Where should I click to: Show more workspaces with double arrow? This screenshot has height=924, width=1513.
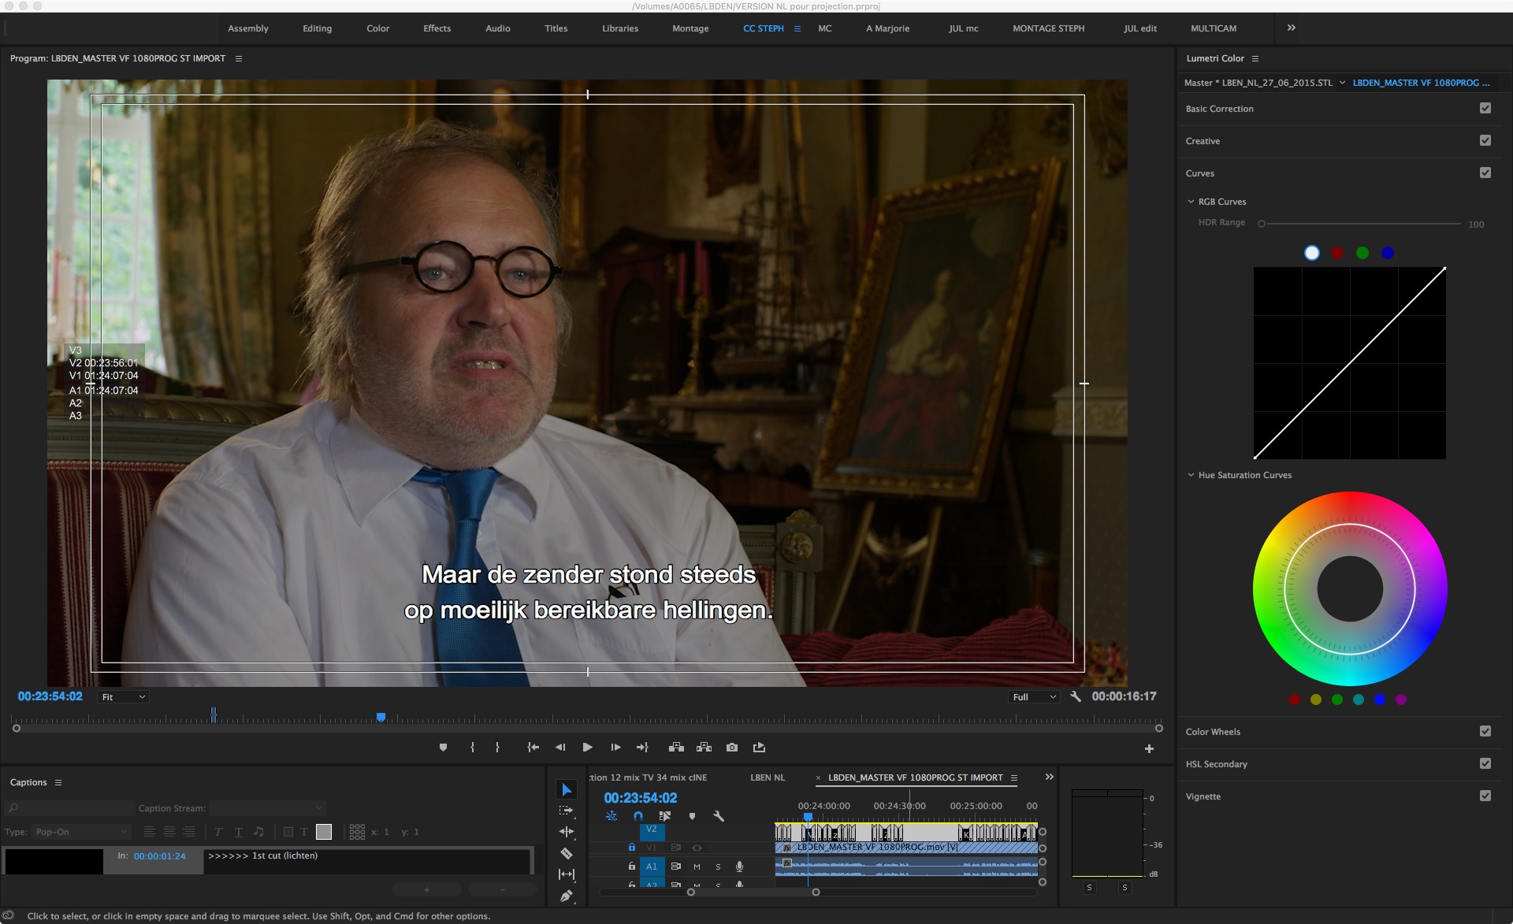1291,28
